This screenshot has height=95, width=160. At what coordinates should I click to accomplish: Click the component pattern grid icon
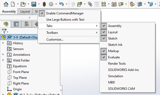tap(104, 4)
